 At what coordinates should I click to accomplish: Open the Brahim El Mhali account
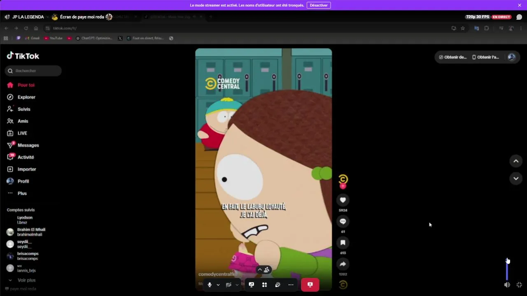pyautogui.click(x=26, y=232)
